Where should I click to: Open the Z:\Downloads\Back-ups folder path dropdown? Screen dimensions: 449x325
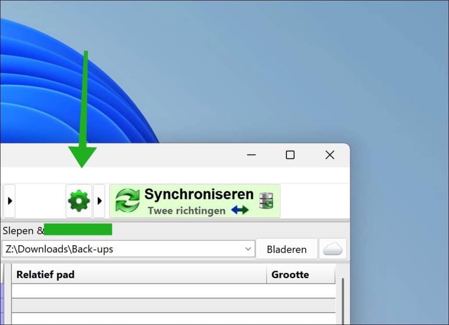coord(248,249)
